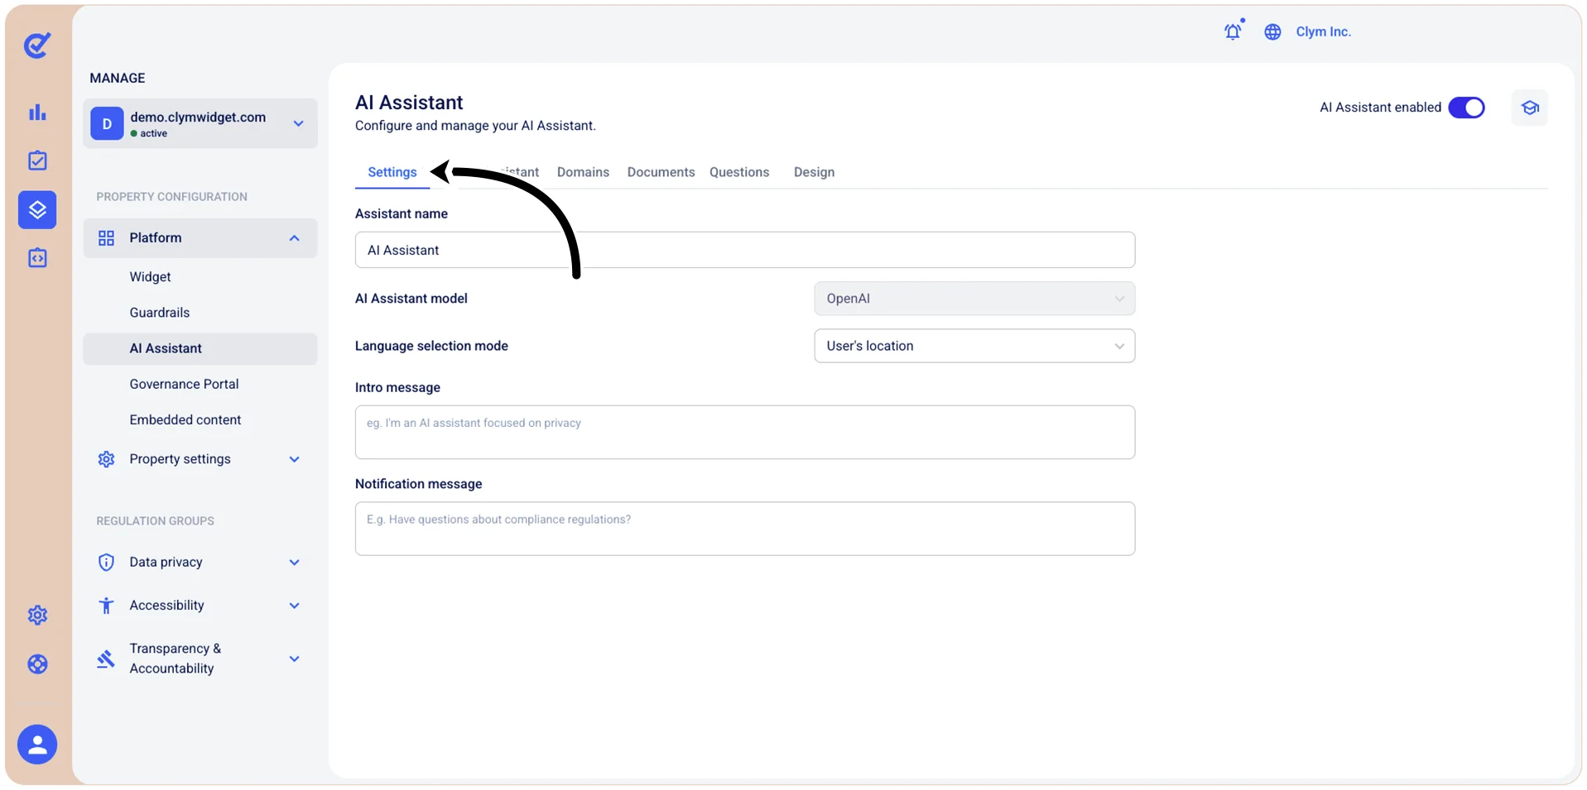The height and width of the screenshot is (790, 1587).
Task: Switch to the Design tab
Action: coord(814,172)
